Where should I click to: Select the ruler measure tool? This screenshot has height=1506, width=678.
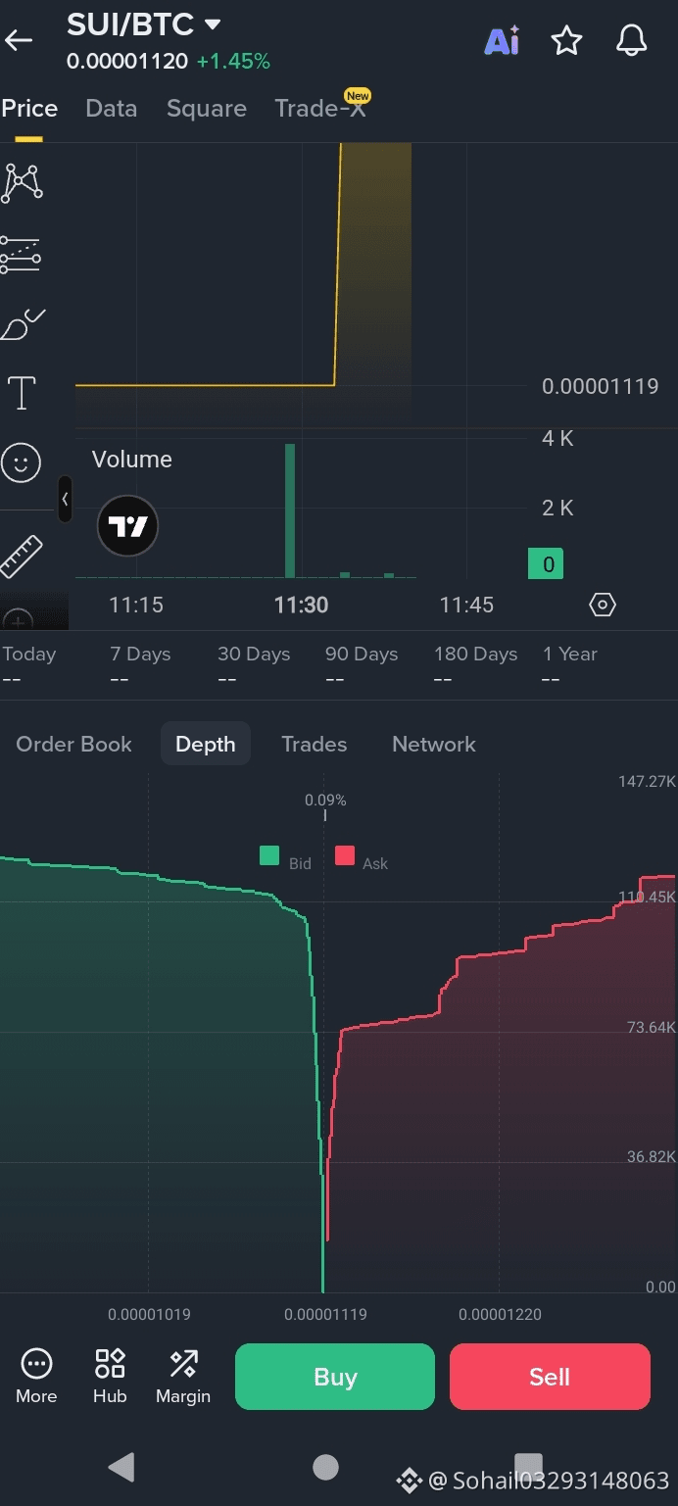point(21,556)
